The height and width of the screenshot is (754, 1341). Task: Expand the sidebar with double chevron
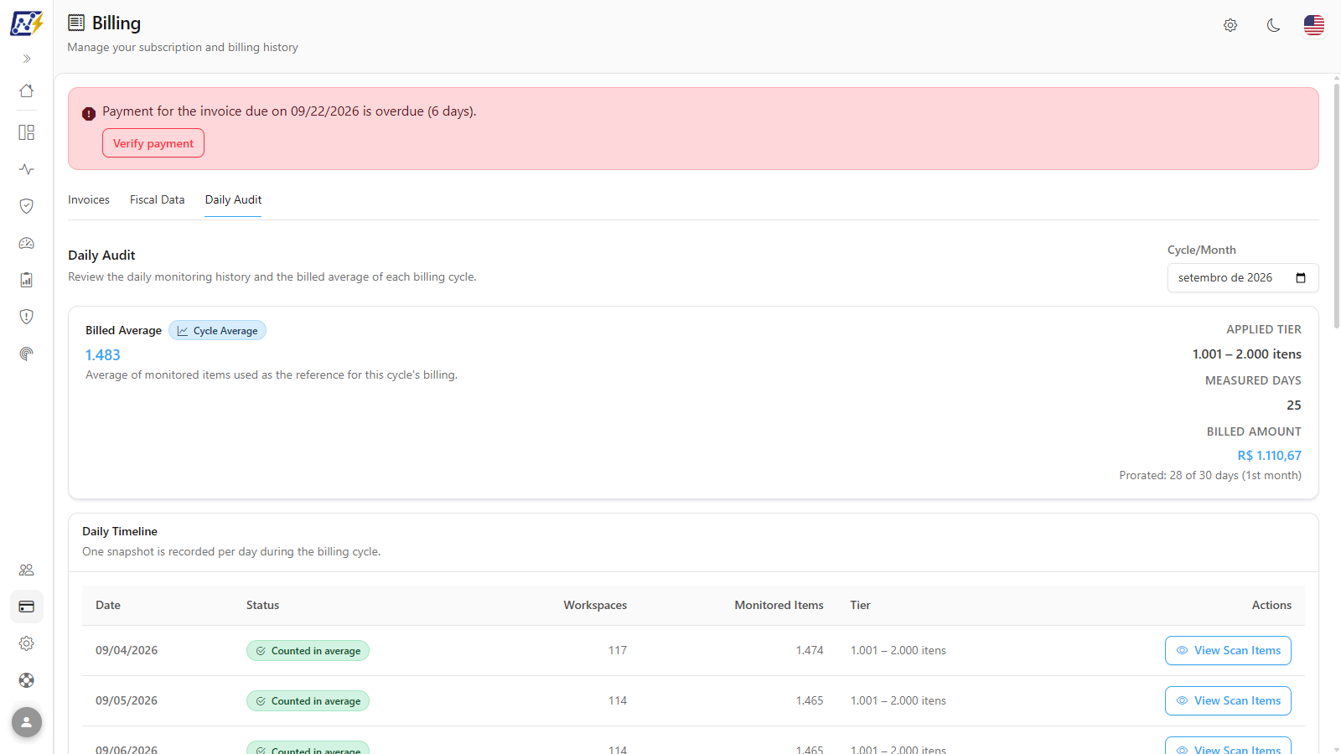coord(27,59)
